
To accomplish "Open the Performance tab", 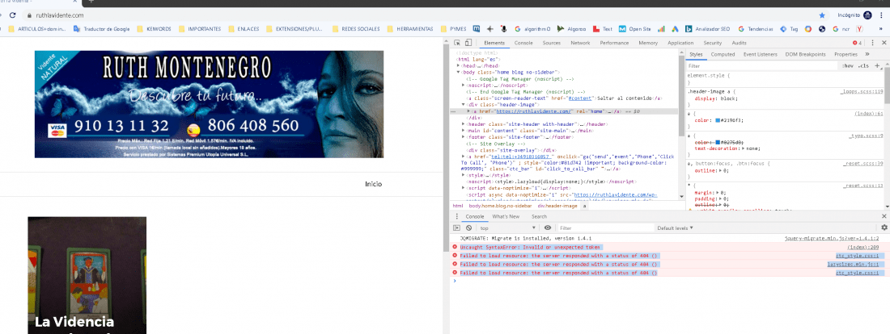I will click(614, 43).
